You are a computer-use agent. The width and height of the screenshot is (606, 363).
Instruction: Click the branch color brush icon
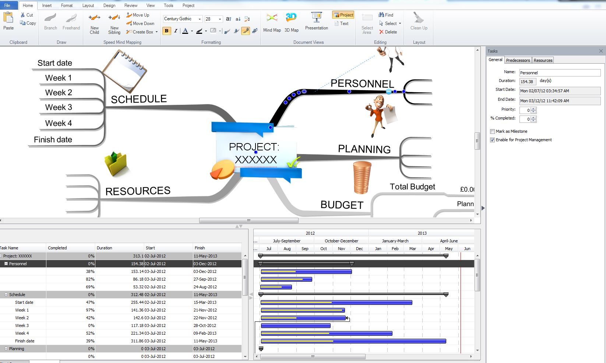pyautogui.click(x=199, y=31)
